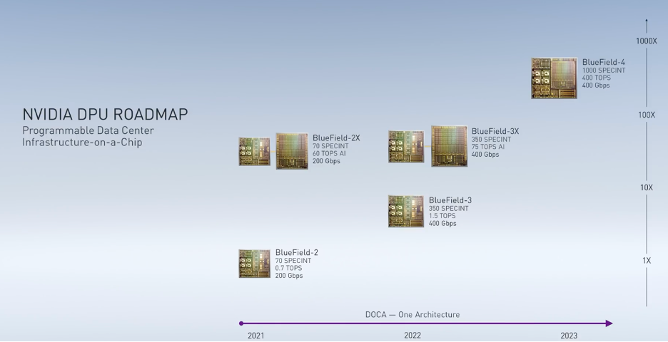Click the 100X axis label

[647, 115]
